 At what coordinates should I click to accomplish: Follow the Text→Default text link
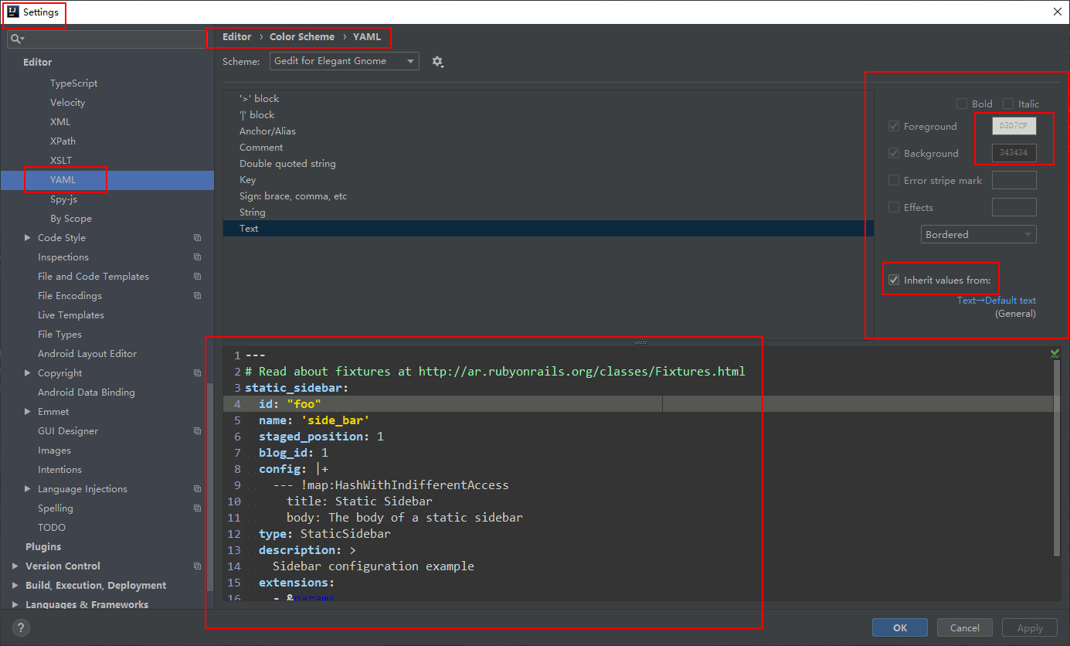pos(997,301)
